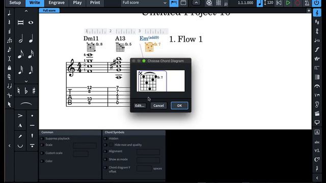This screenshot has height=183, width=326.
Task: Enable the Color property
Action: pyautogui.click(x=42, y=161)
